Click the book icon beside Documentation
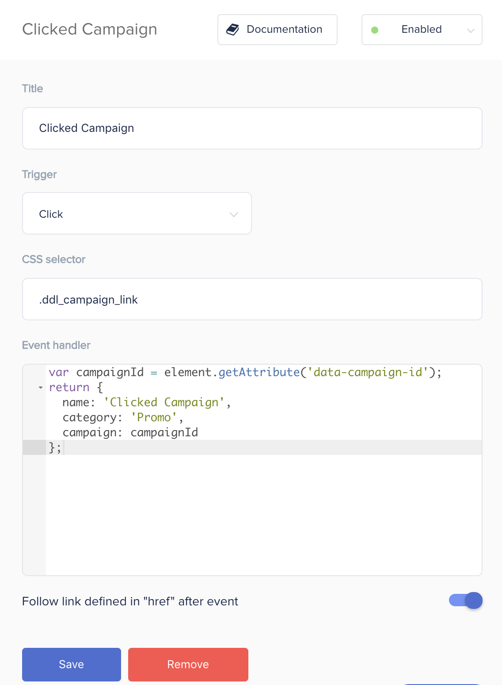The height and width of the screenshot is (685, 502). coord(232,30)
